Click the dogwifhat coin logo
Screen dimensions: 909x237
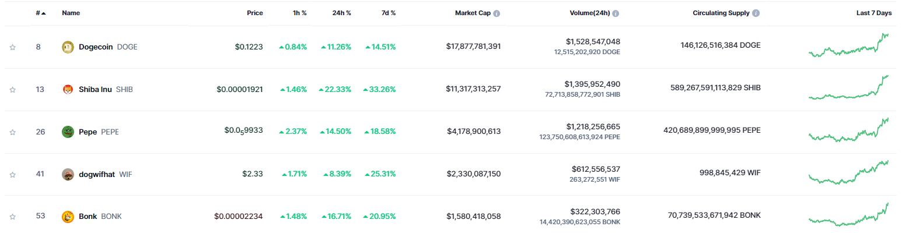pyautogui.click(x=68, y=174)
